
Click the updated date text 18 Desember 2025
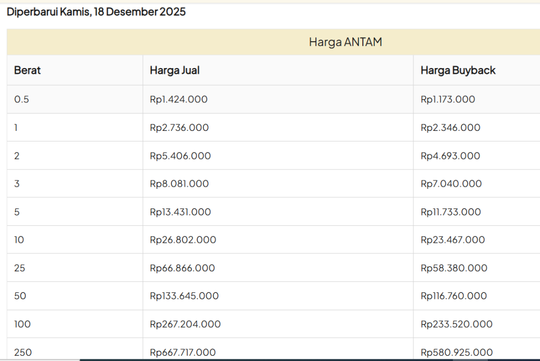tap(140, 12)
